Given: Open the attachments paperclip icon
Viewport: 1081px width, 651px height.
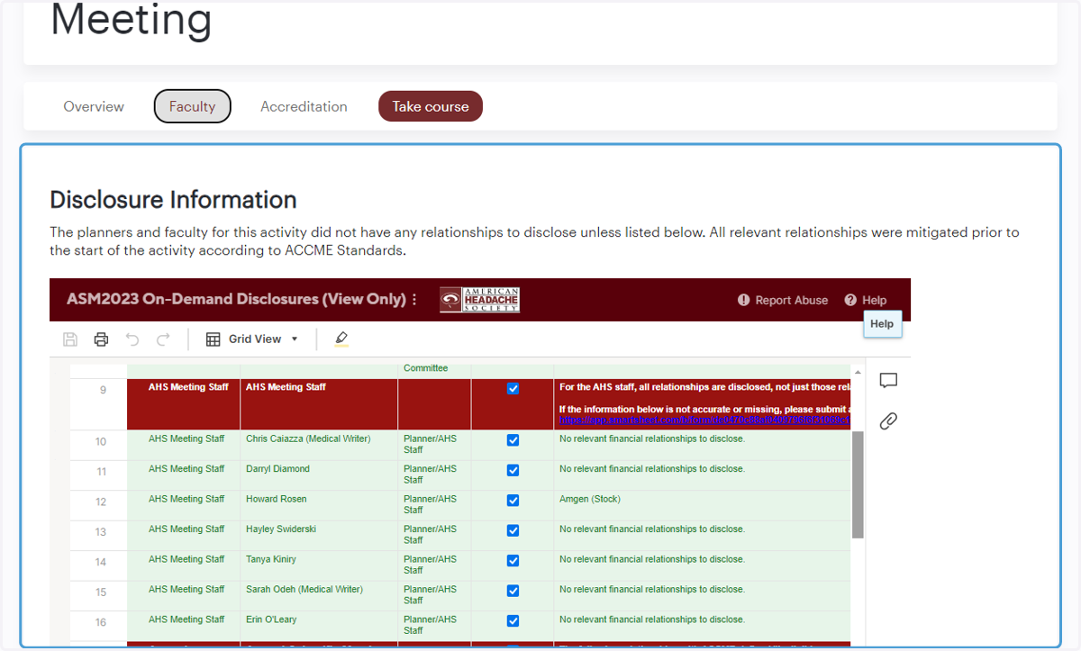Looking at the screenshot, I should [888, 420].
